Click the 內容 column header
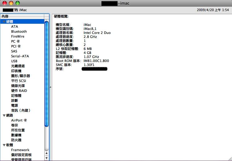The image size is (232, 161). tap(22, 17)
